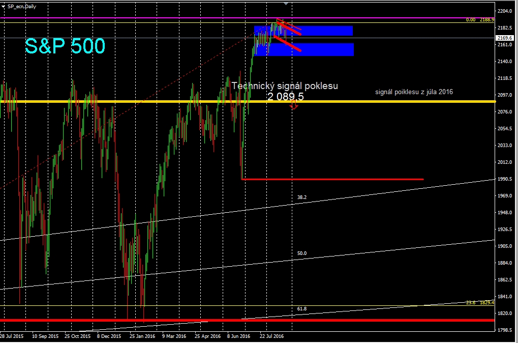Viewport: 518px width, 343px height.
Task: Click the current price tag 2169.6
Action: tap(504, 38)
